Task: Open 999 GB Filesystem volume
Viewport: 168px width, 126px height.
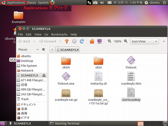Action: point(32,89)
